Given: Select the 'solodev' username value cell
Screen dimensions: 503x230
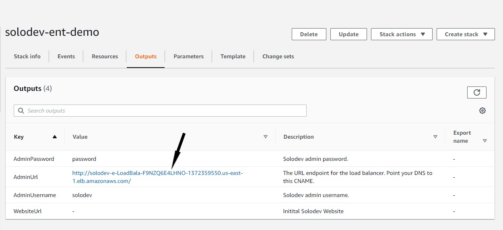Looking at the screenshot, I should (82, 195).
